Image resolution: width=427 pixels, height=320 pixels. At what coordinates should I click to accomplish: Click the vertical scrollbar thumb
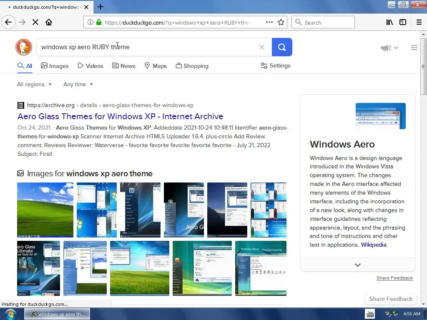423,67
